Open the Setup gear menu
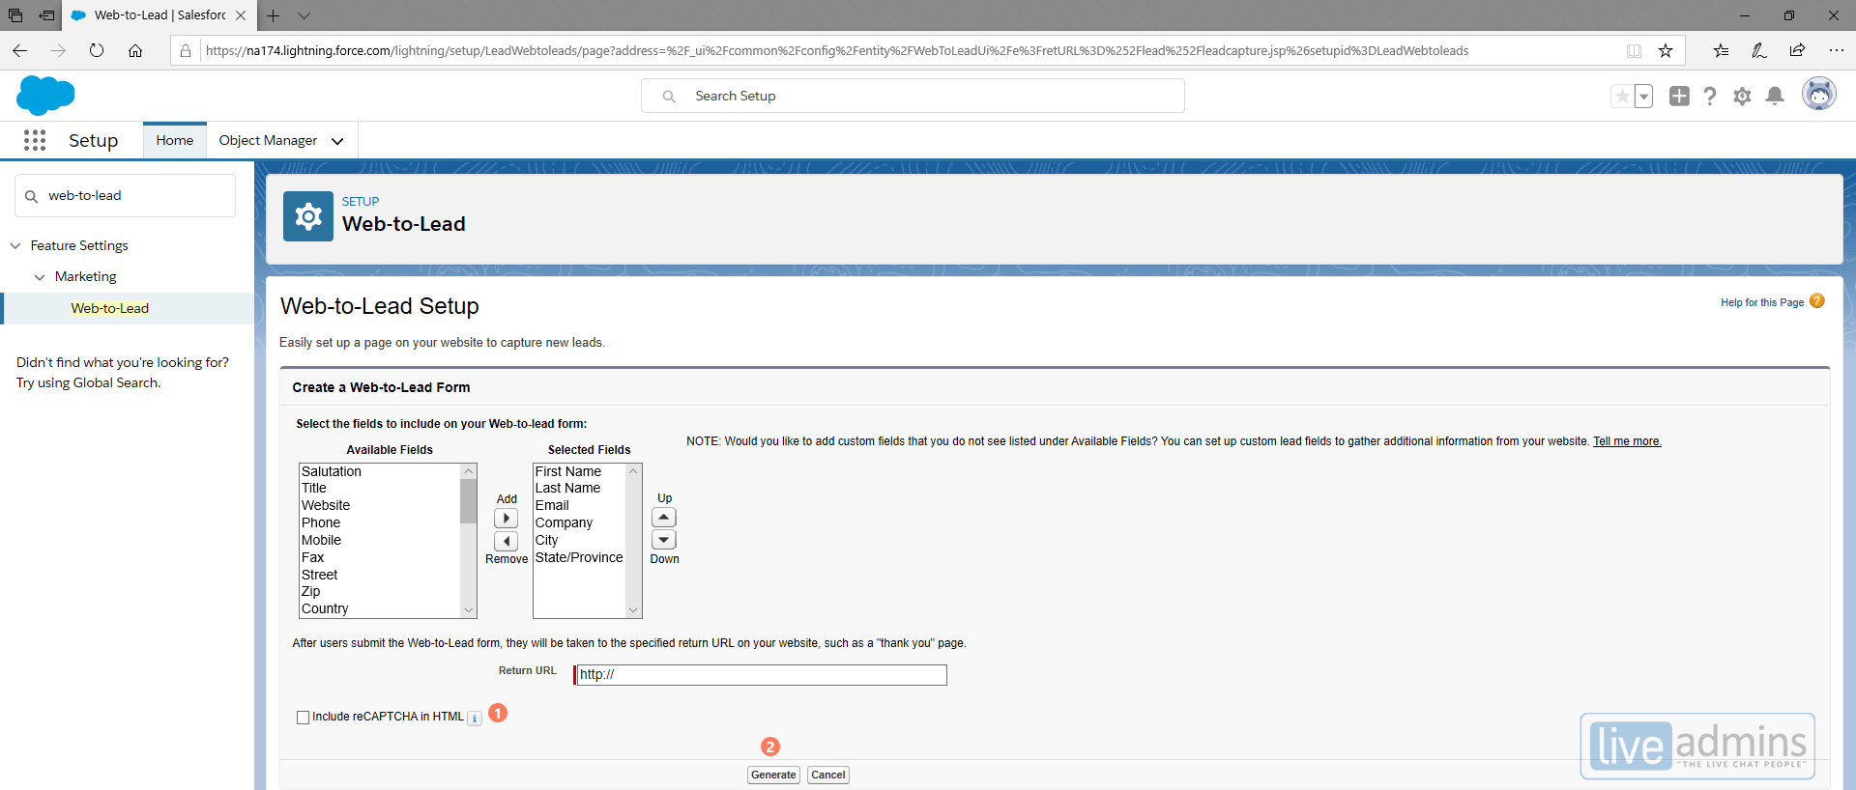Screen dimensions: 1856x790 pyautogui.click(x=1742, y=96)
